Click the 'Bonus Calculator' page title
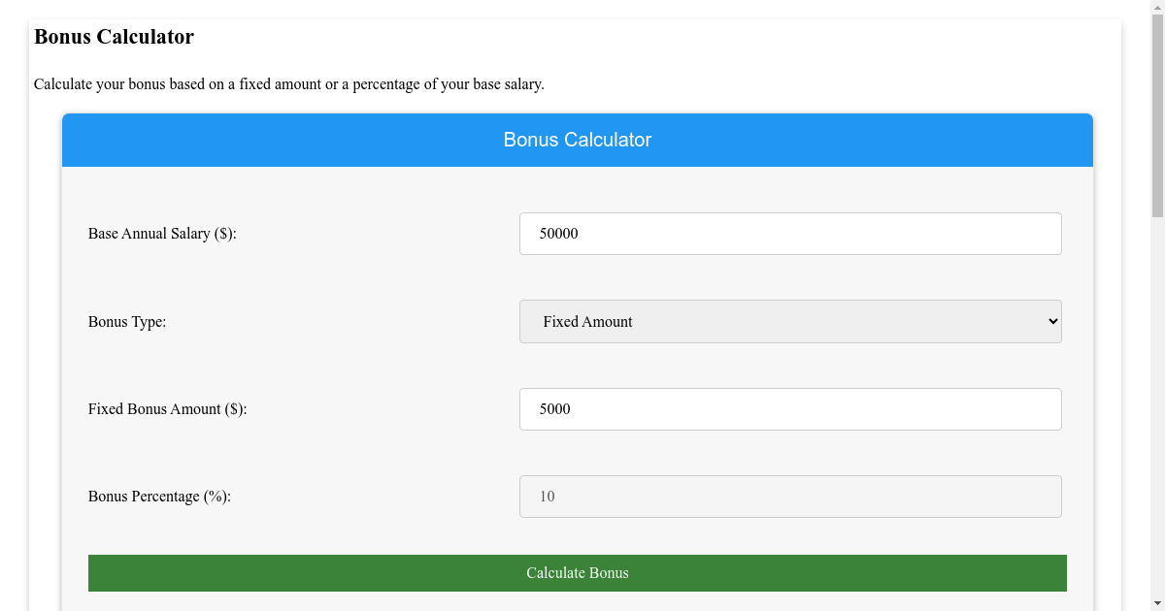This screenshot has width=1165, height=611. tap(114, 37)
